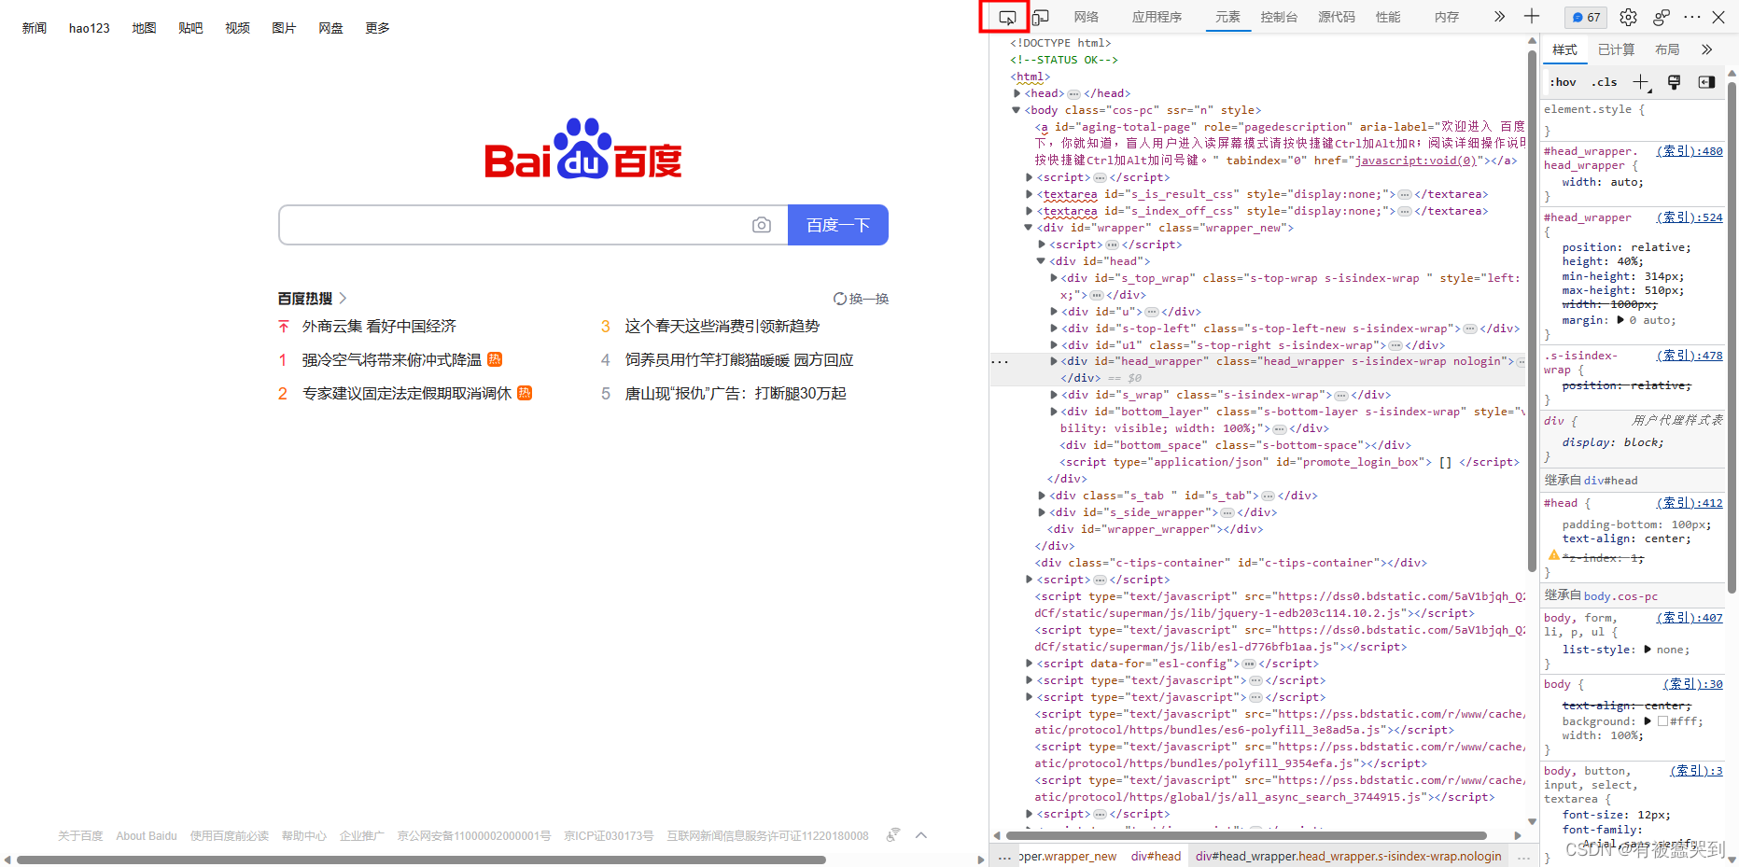
Task: Show more DevTools tabs chevron
Action: click(x=1499, y=17)
